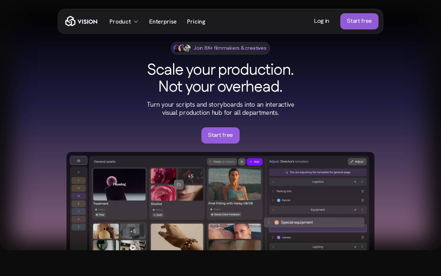Screen dimensions: 441x276
Task: Open the Fields (4 hidden) selector
Action: pyautogui.click(x=222, y=162)
